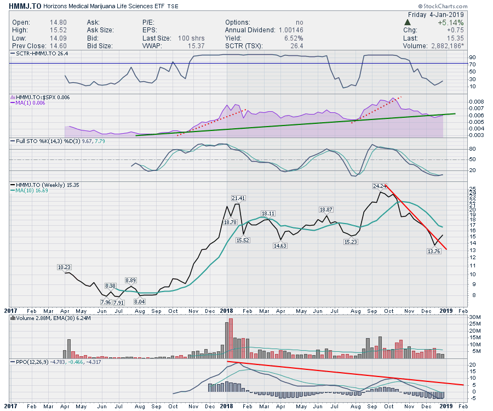
Task: Click the 10.23 starting price label
Action: coord(64,267)
